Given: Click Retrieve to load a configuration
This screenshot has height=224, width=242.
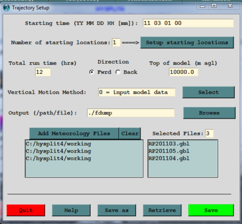Looking at the screenshot, I should (x=162, y=210).
